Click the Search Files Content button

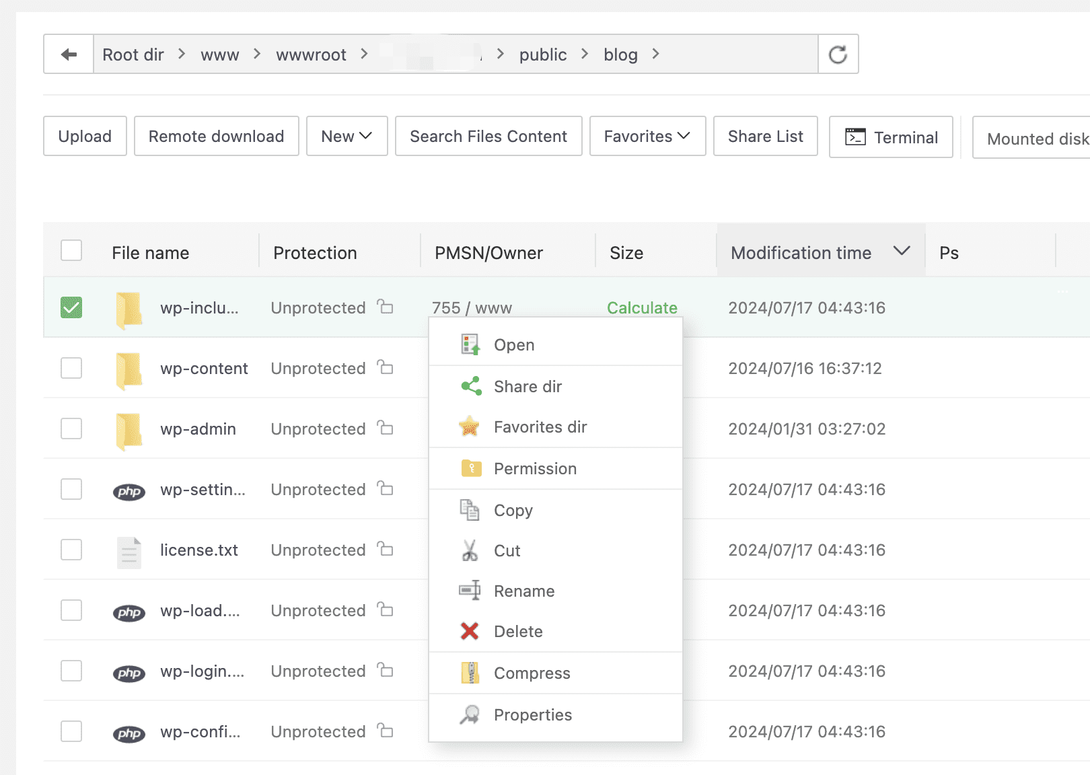(488, 136)
